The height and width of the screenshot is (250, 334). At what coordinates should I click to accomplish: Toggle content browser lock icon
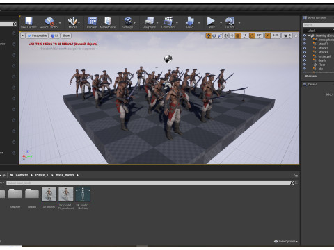[296, 175]
